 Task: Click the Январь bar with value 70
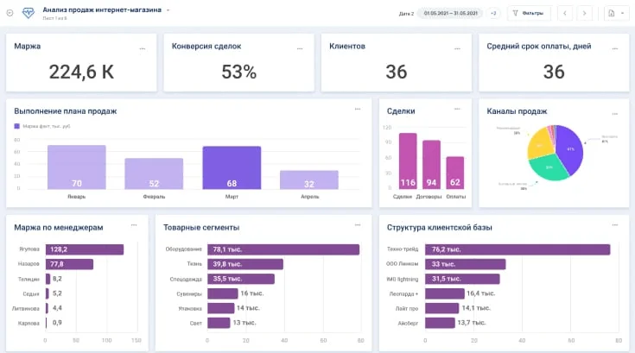77,167
